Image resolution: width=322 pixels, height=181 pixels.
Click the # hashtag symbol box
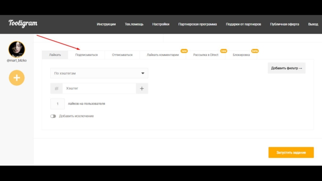56,88
